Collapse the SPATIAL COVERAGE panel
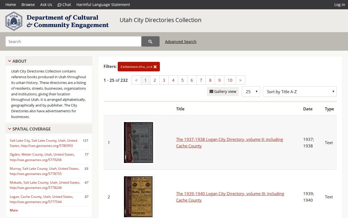348x218 pixels. point(49,129)
